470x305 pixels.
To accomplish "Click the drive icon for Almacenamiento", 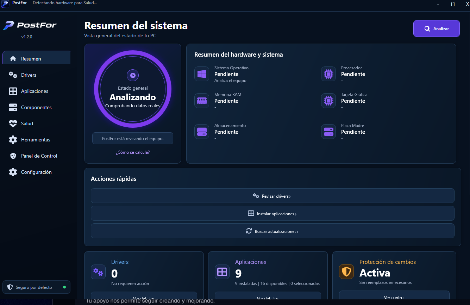I will coord(202,132).
